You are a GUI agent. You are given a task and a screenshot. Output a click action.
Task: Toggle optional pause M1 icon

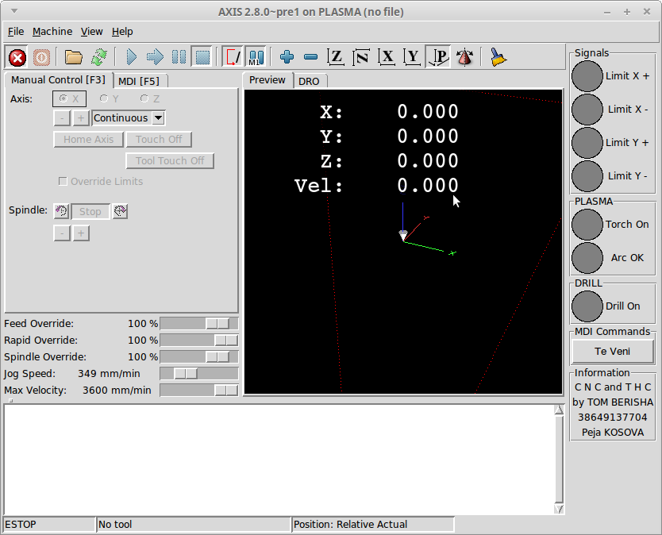click(x=256, y=57)
